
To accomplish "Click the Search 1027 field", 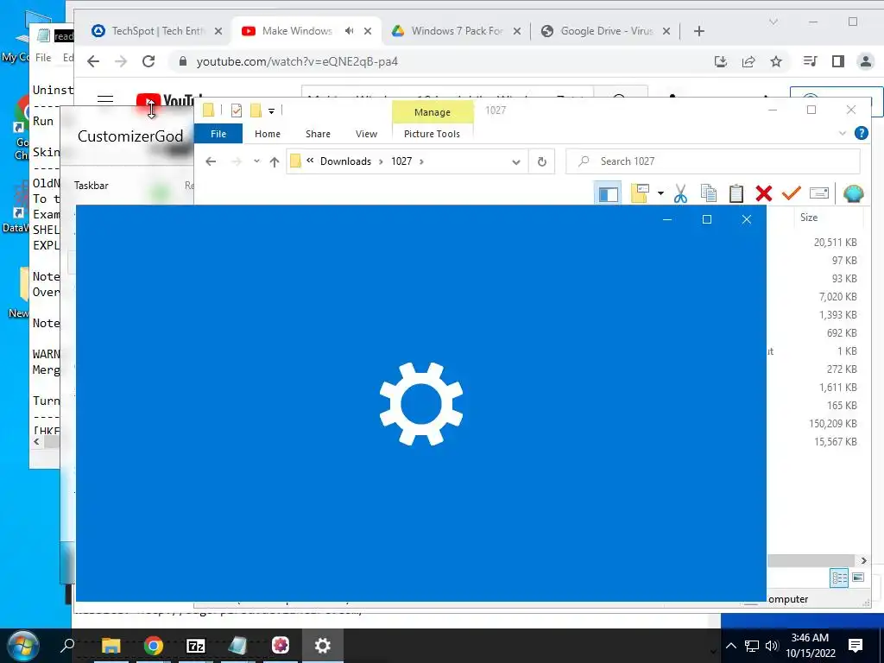I will point(712,161).
